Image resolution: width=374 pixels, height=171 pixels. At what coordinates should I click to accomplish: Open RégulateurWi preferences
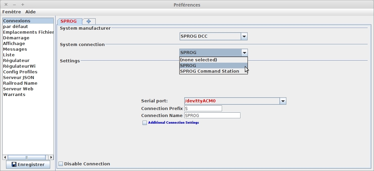(x=28, y=66)
